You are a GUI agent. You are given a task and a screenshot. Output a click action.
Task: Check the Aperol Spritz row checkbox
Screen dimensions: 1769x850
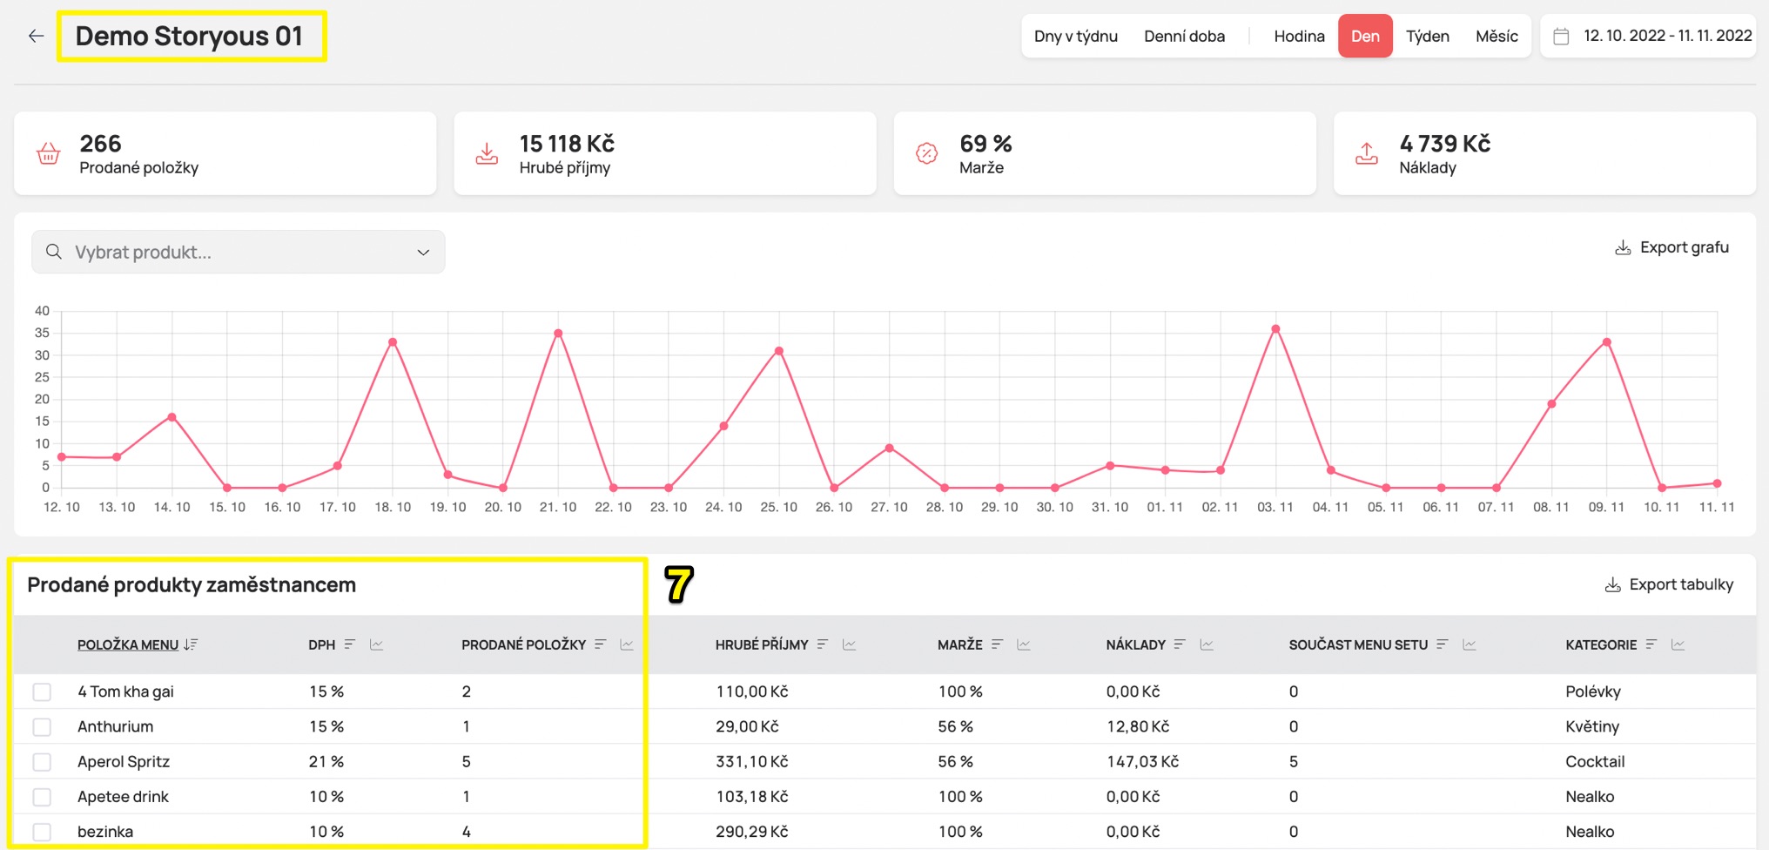[x=42, y=762]
